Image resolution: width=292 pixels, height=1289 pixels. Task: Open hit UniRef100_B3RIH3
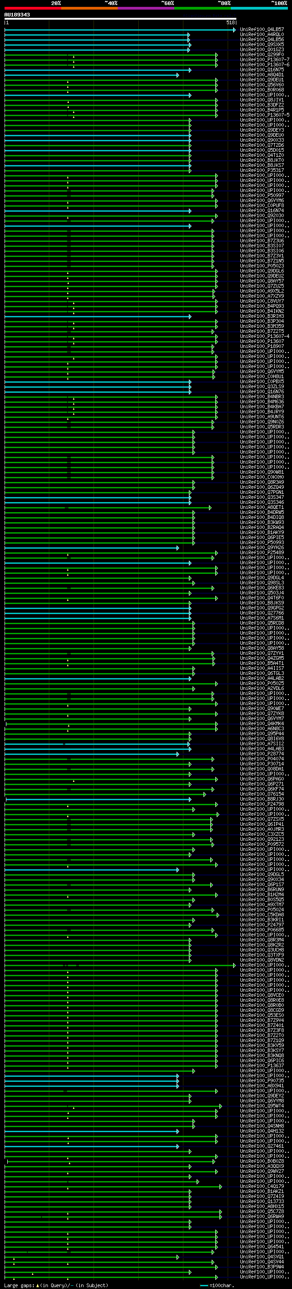(262, 316)
